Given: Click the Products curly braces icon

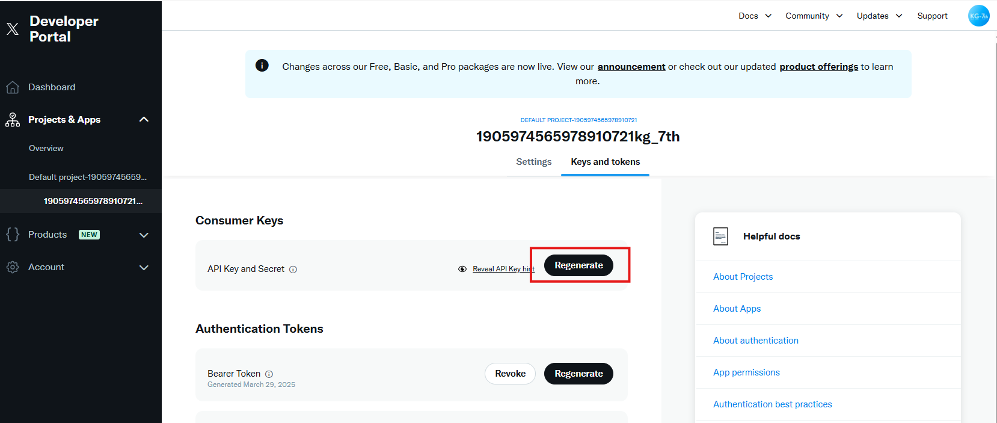Looking at the screenshot, I should [x=13, y=235].
